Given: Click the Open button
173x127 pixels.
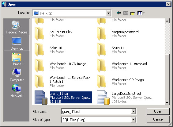Looking at the screenshot, I should (x=158, y=111).
